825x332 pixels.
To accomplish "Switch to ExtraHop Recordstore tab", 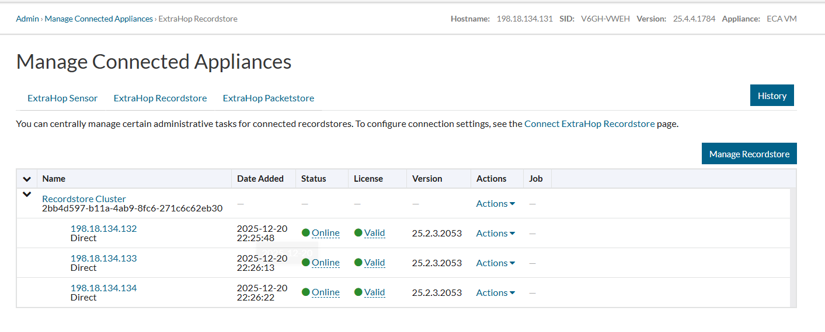I will [x=160, y=98].
